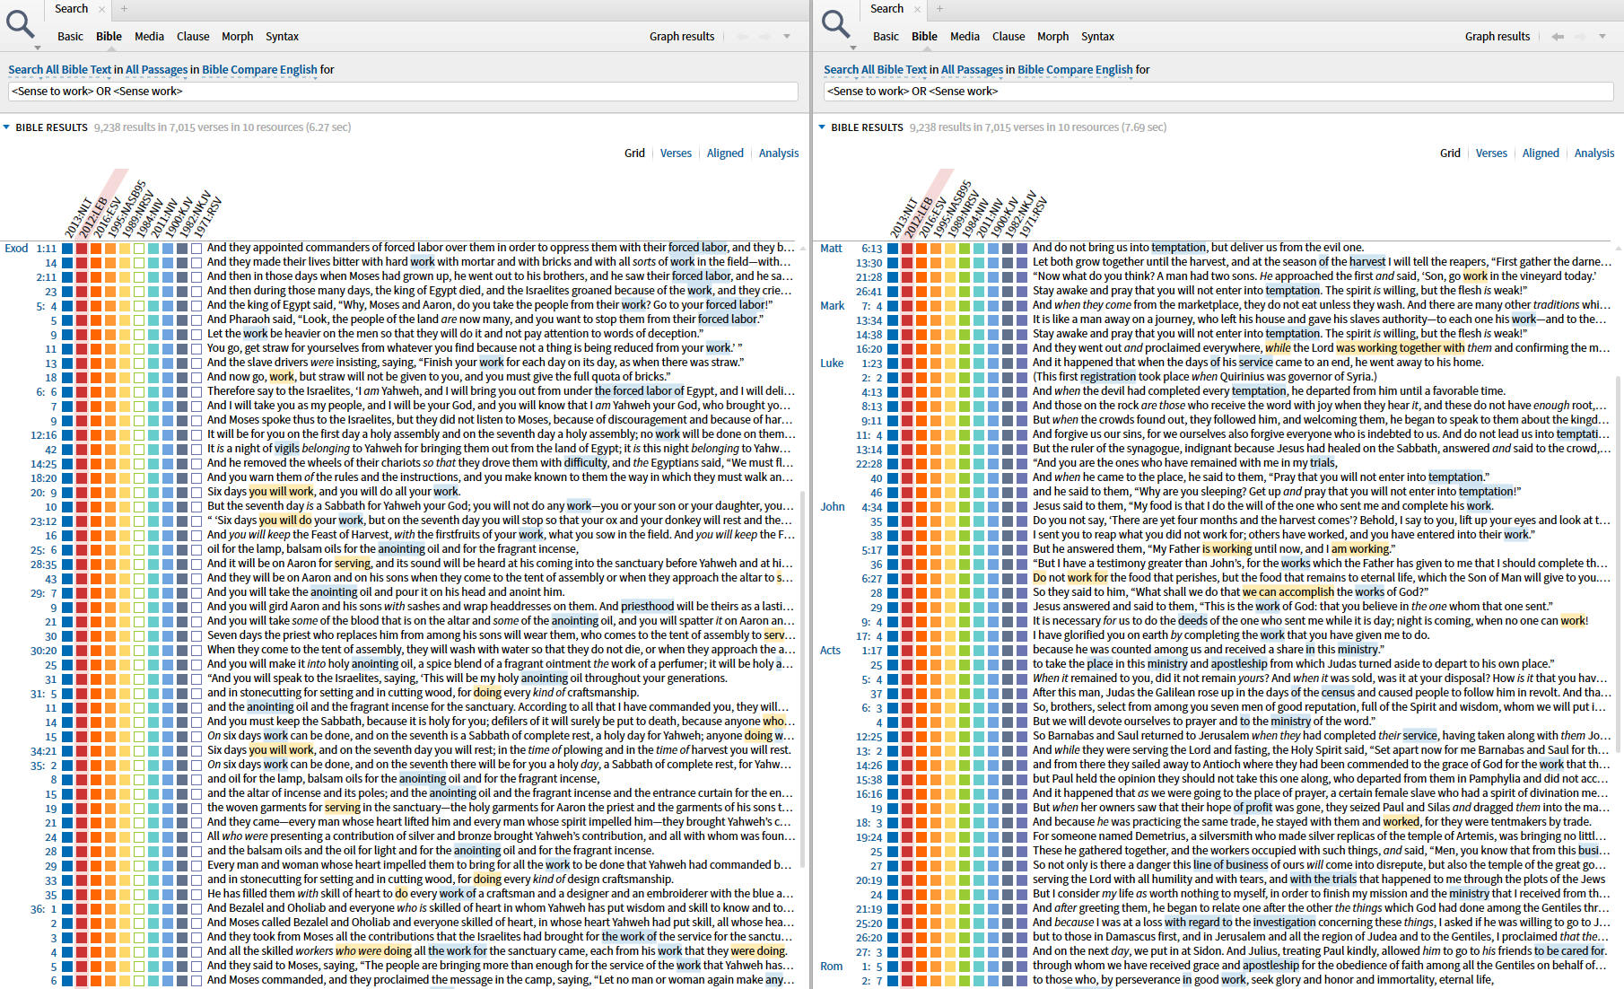Click the Exod book link in left results
Image resolution: width=1624 pixels, height=989 pixels.
[16, 249]
